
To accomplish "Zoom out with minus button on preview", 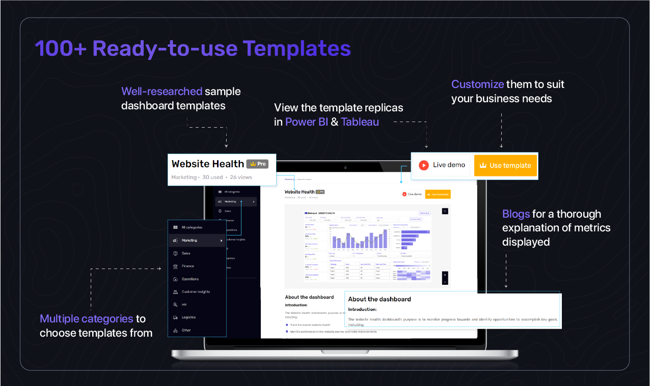I will (x=445, y=282).
